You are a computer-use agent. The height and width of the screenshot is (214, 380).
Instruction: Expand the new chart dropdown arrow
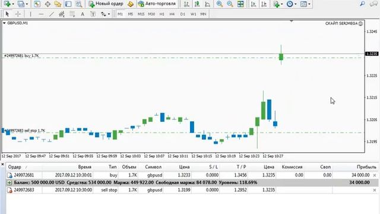coord(13,4)
